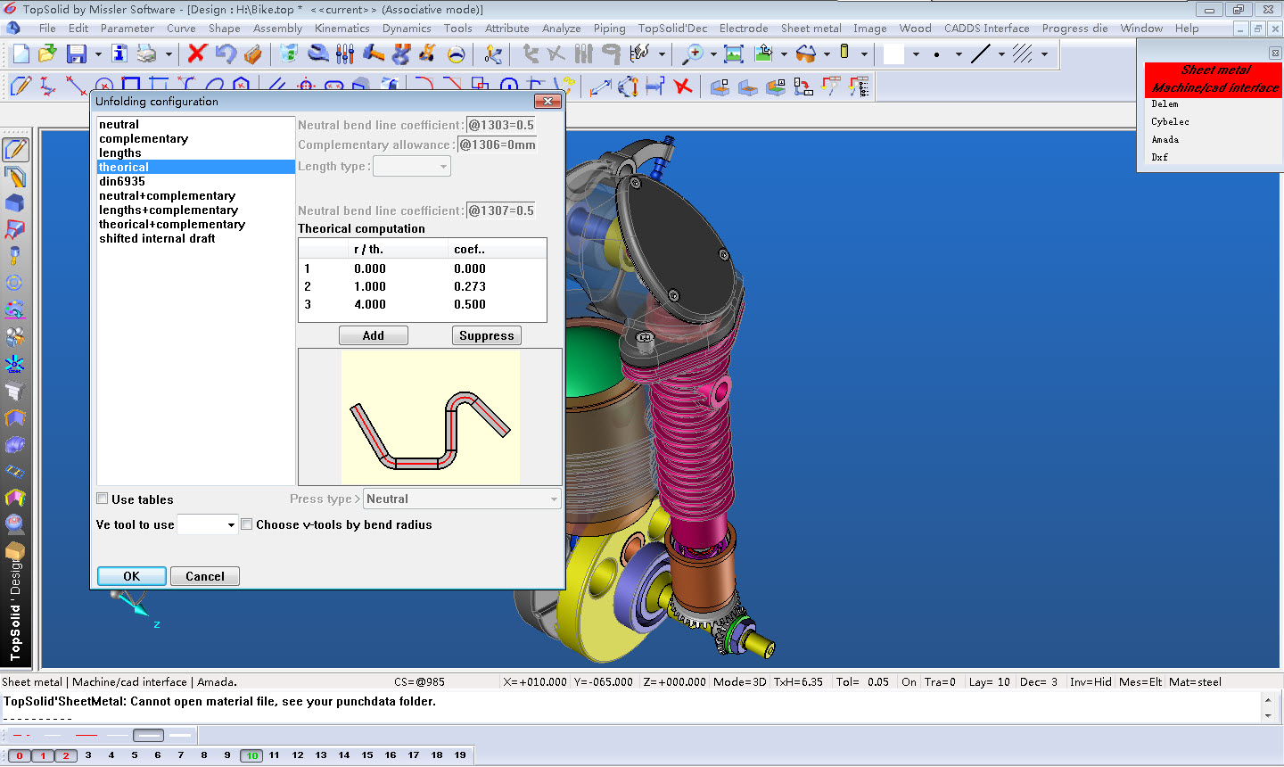The width and height of the screenshot is (1284, 767).
Task: Open a file with the folder icon
Action: pos(47,54)
